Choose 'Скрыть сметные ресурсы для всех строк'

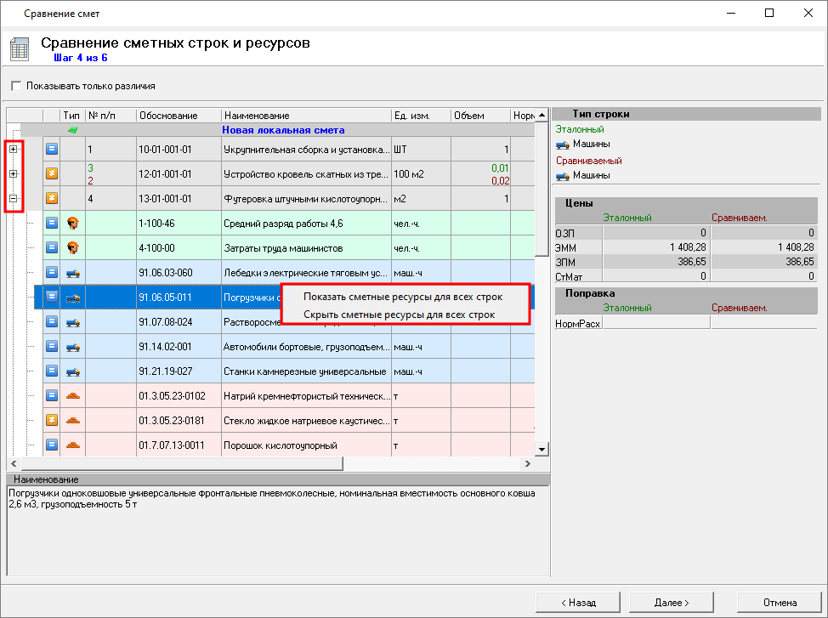[x=399, y=314]
